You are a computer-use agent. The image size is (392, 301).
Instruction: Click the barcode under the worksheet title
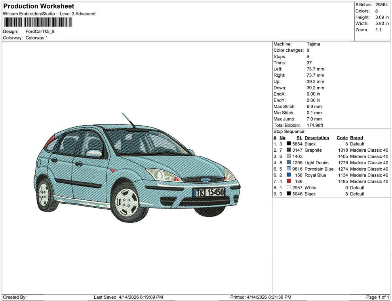coord(38,23)
